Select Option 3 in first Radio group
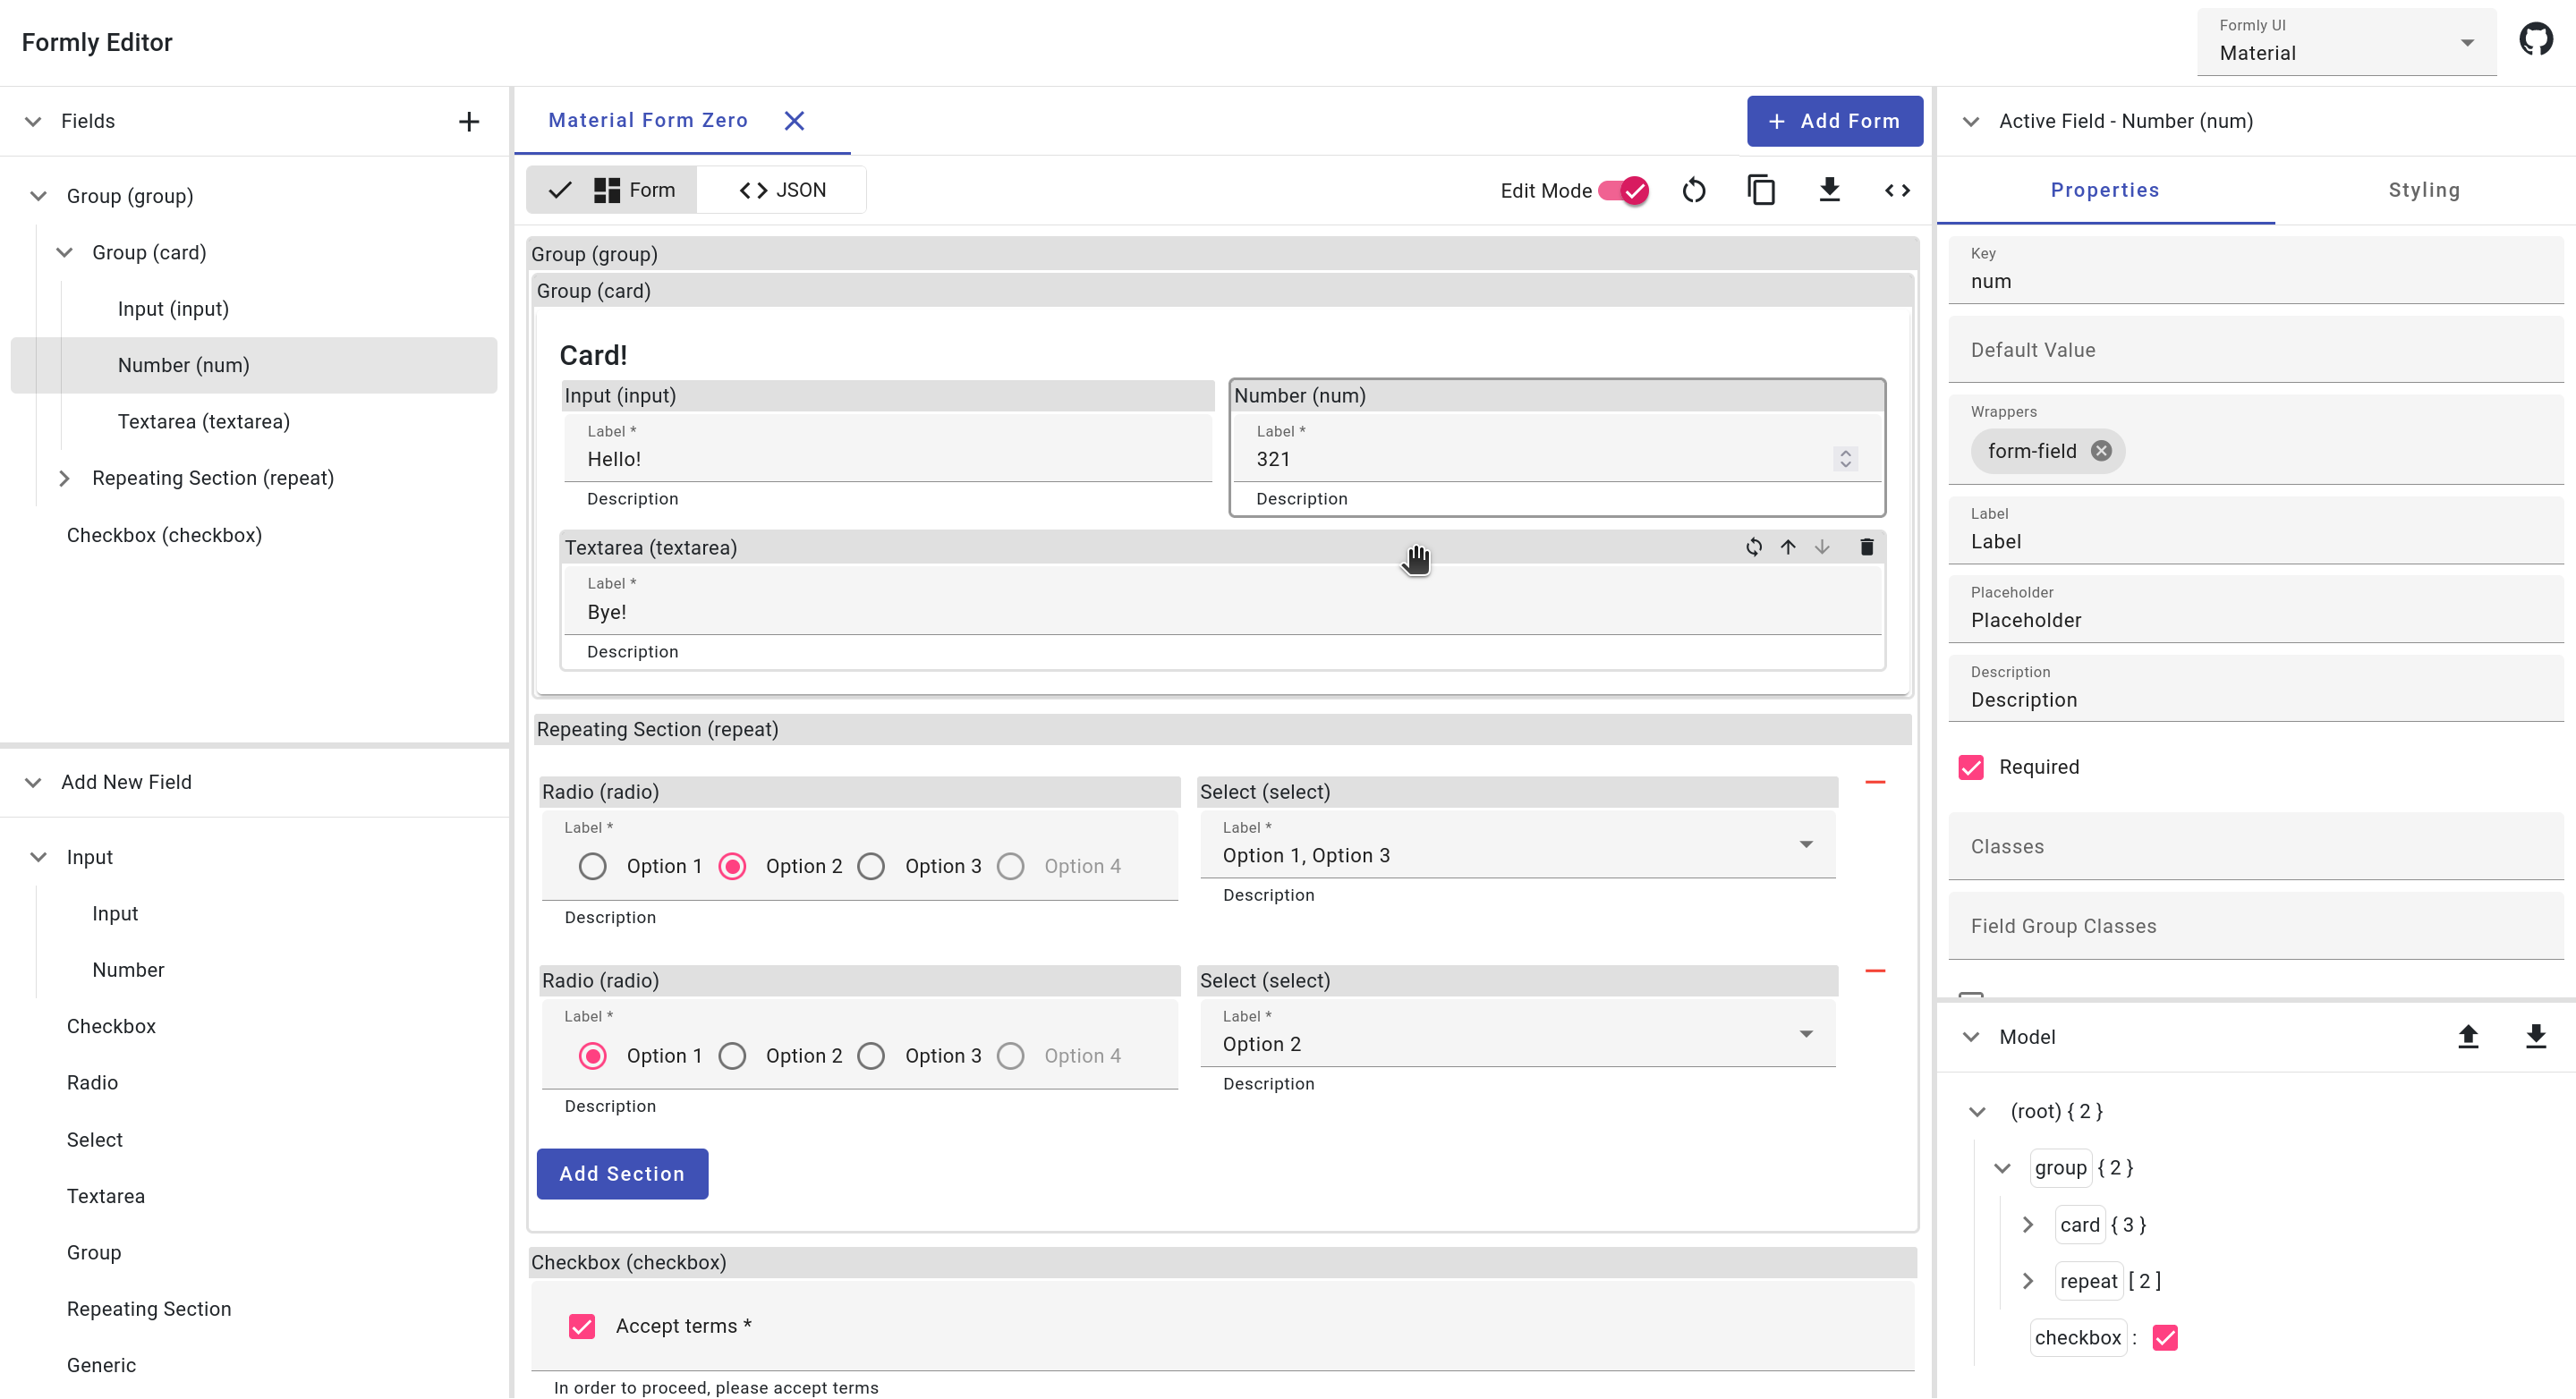 tap(871, 866)
